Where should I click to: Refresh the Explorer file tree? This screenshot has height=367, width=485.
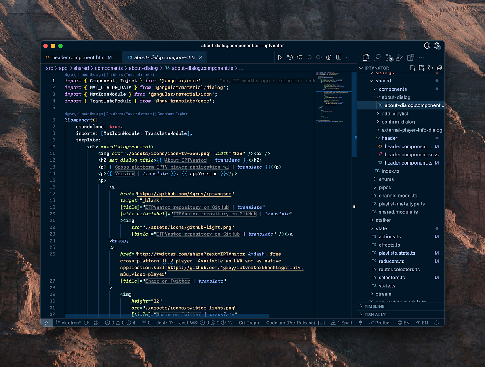(x=430, y=68)
